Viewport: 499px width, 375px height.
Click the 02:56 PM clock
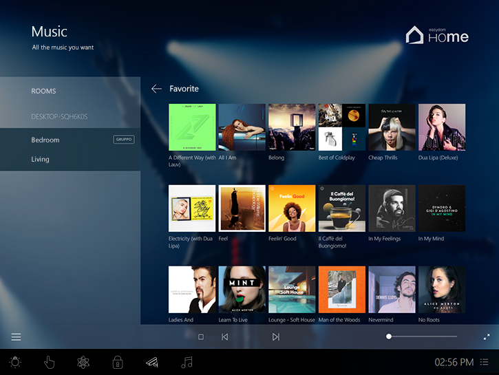pos(454,363)
